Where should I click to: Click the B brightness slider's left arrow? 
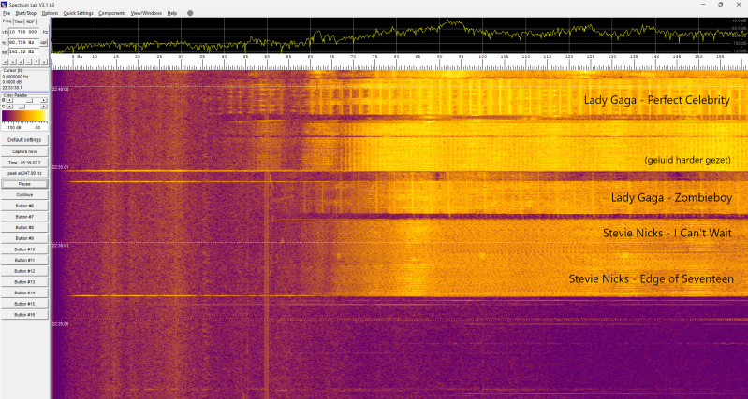tap(9, 100)
